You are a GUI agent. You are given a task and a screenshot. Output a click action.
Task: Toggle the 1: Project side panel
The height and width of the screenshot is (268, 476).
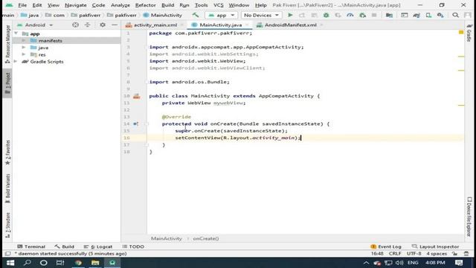(x=7, y=83)
